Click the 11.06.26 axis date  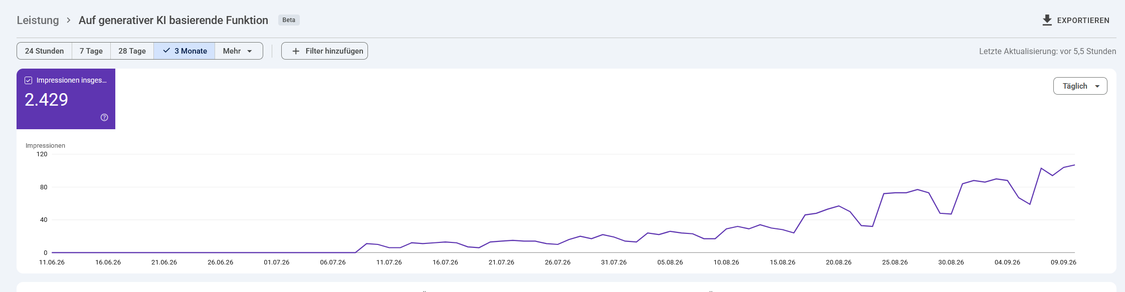52,262
